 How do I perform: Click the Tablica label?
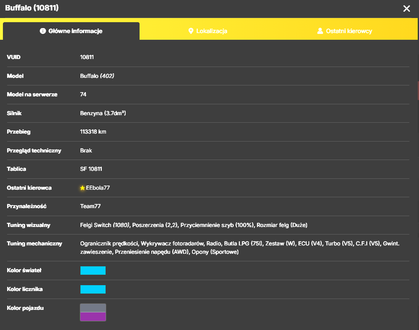tap(16, 169)
